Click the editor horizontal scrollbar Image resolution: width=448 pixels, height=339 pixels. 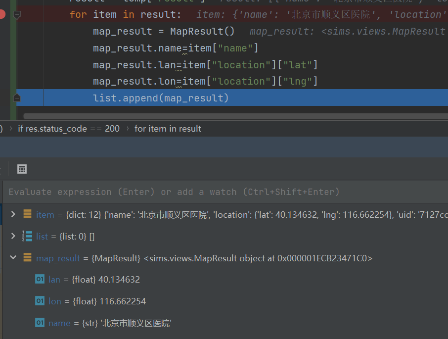coord(235,116)
